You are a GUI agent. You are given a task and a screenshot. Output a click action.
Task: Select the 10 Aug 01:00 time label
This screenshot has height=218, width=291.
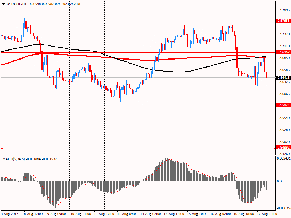[x=81, y=214]
